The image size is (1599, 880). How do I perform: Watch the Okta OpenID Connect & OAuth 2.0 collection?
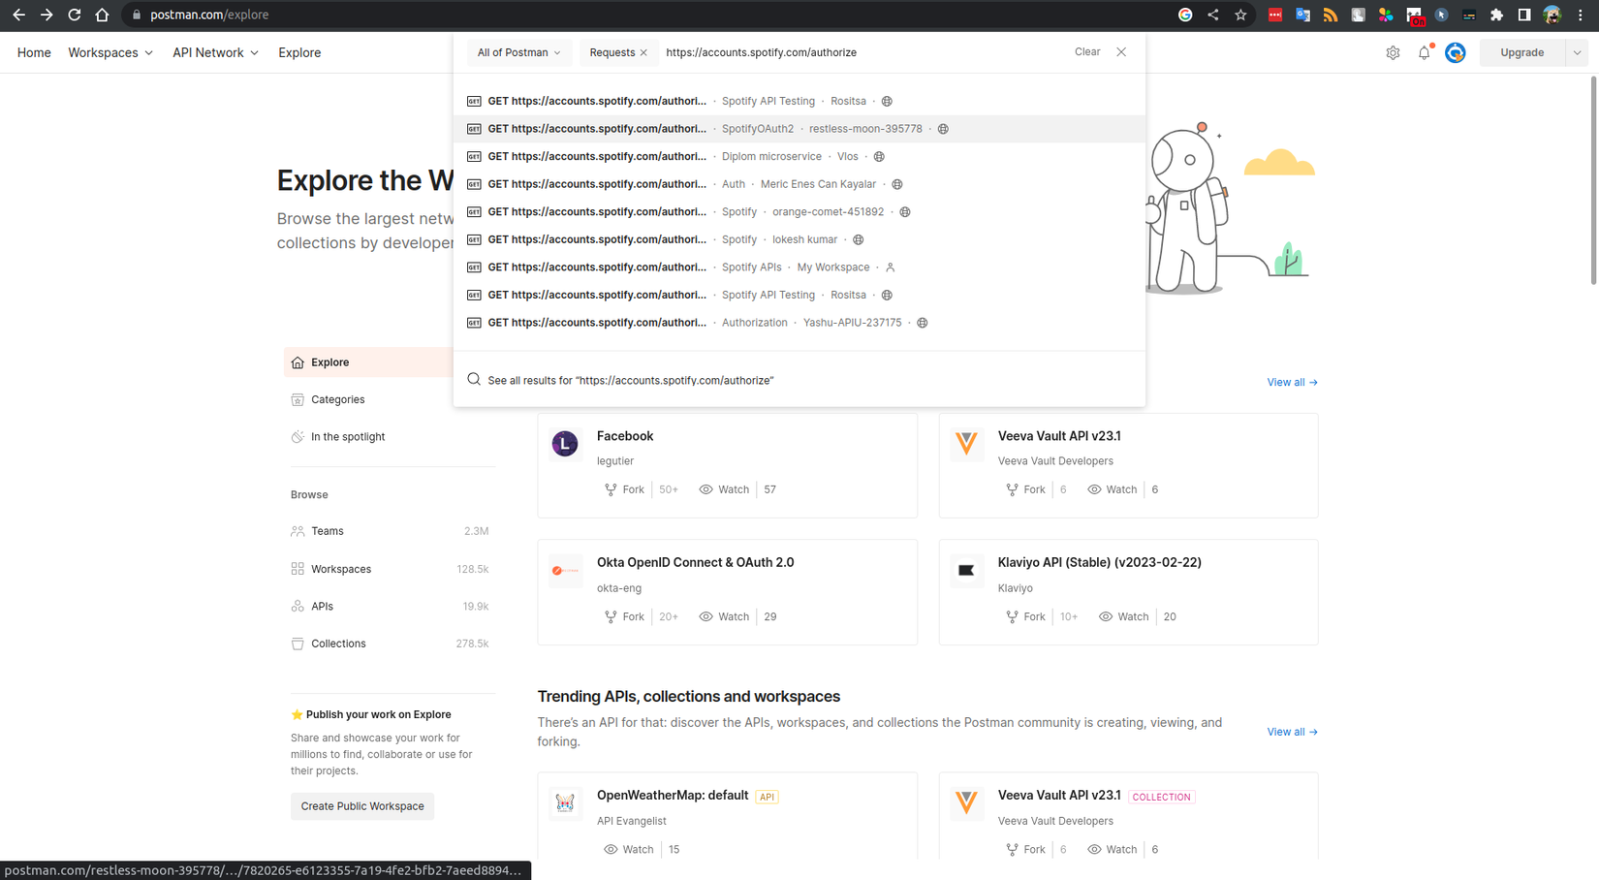(x=723, y=616)
